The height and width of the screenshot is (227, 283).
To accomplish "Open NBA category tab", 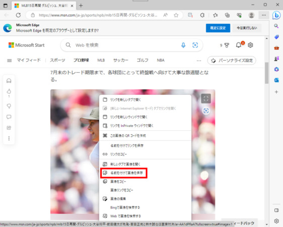I will (x=161, y=60).
